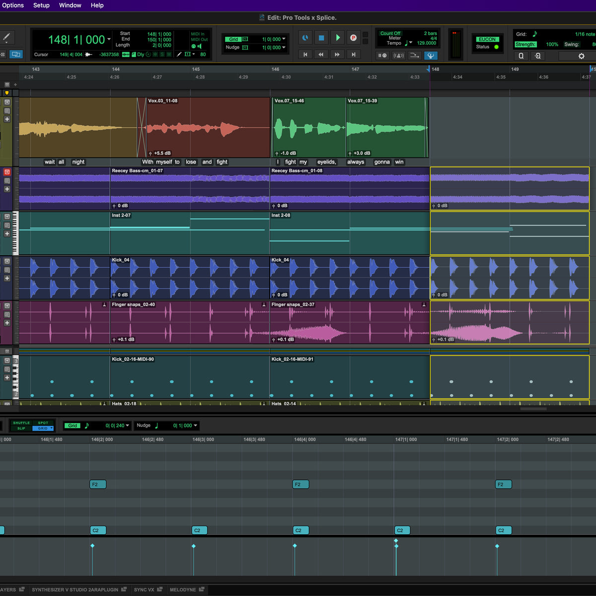Image resolution: width=596 pixels, height=596 pixels.
Task: Click the Fast Forward transport button
Action: point(337,55)
